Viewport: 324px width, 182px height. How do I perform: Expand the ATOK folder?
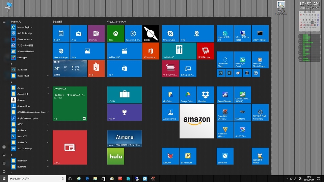tap(48, 124)
